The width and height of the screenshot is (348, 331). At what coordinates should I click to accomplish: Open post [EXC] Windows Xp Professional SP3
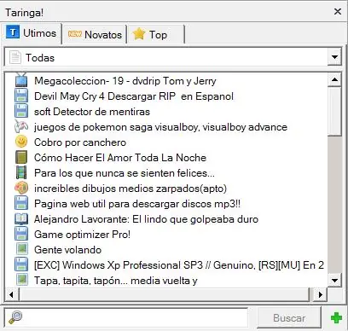click(x=179, y=265)
